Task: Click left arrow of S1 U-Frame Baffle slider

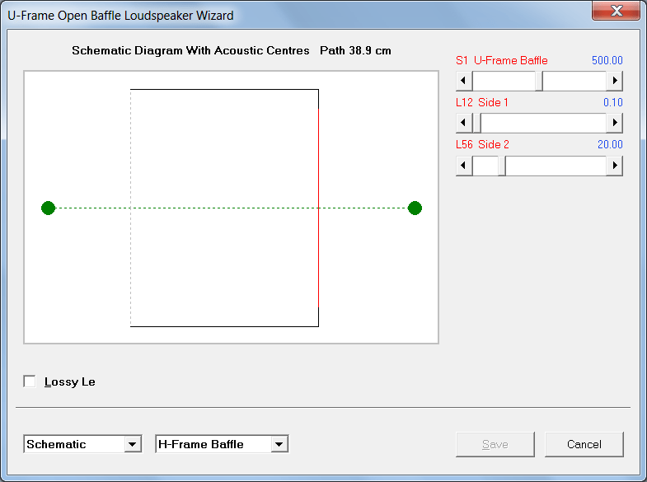Action: click(x=464, y=81)
